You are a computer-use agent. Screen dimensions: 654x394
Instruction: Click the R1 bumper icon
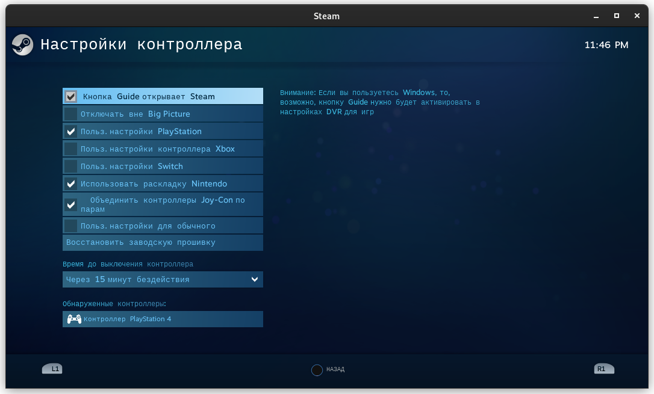coord(605,369)
